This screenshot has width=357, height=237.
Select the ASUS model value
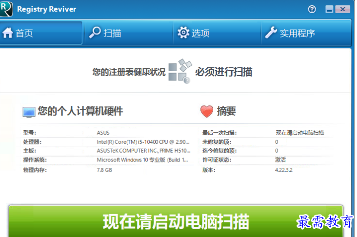[x=103, y=133]
